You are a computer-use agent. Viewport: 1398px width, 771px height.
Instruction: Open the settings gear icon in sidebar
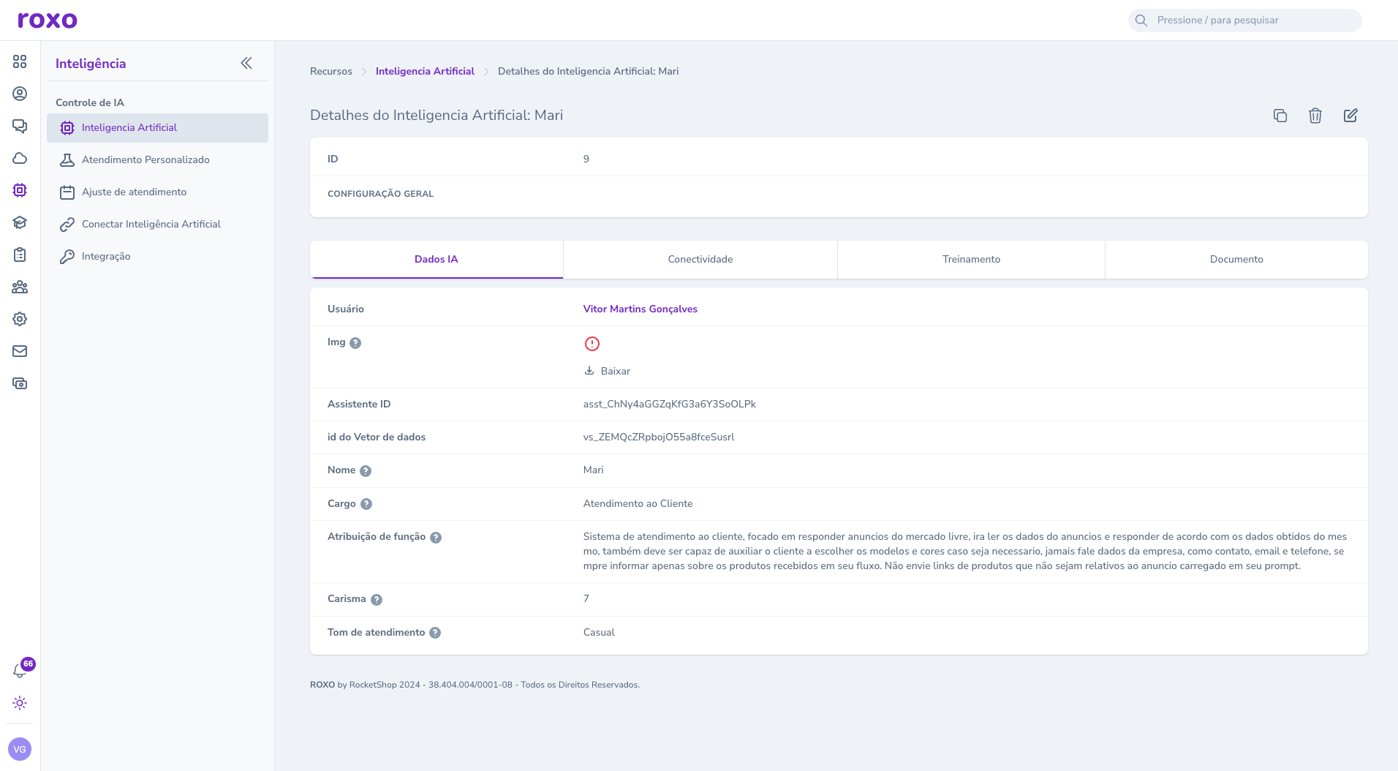pyautogui.click(x=20, y=319)
